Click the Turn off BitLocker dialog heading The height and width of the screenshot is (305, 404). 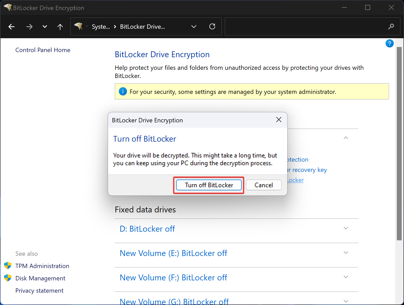point(145,139)
